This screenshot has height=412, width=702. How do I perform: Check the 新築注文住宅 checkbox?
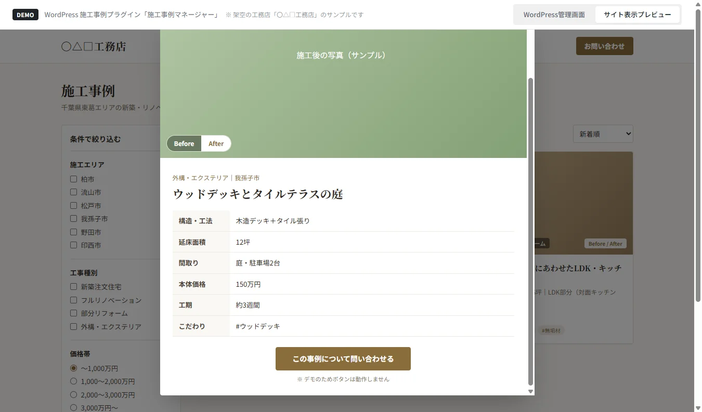[73, 286]
